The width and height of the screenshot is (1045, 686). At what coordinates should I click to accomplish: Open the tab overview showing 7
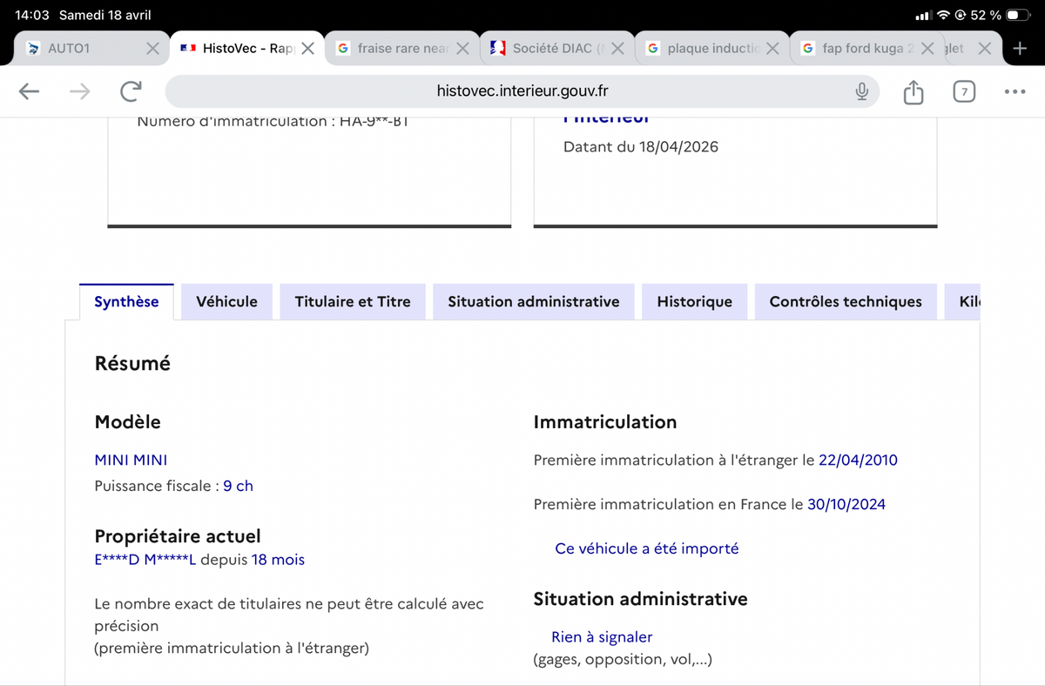pos(964,91)
